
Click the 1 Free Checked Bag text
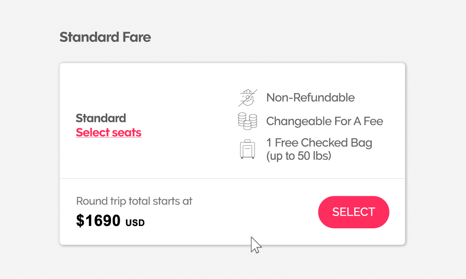pyautogui.click(x=319, y=142)
